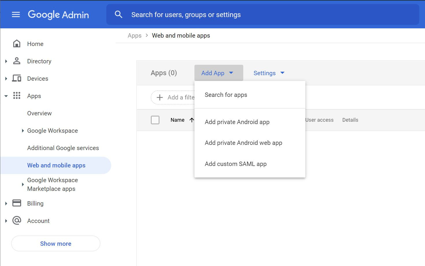Click the Devices icon in sidebar

pos(17,78)
